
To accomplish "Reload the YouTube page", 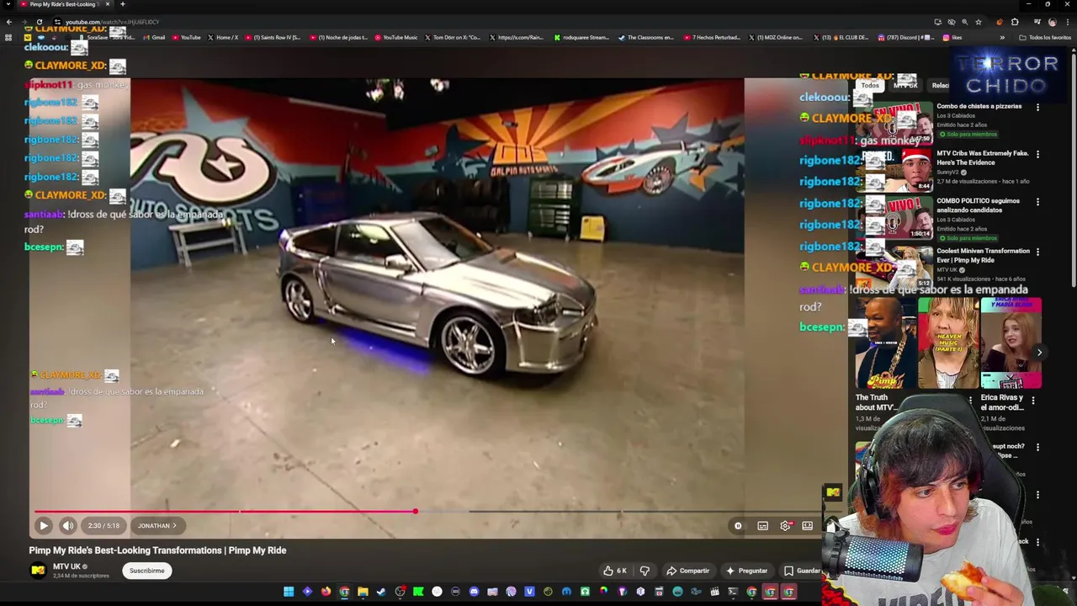I will tap(40, 22).
